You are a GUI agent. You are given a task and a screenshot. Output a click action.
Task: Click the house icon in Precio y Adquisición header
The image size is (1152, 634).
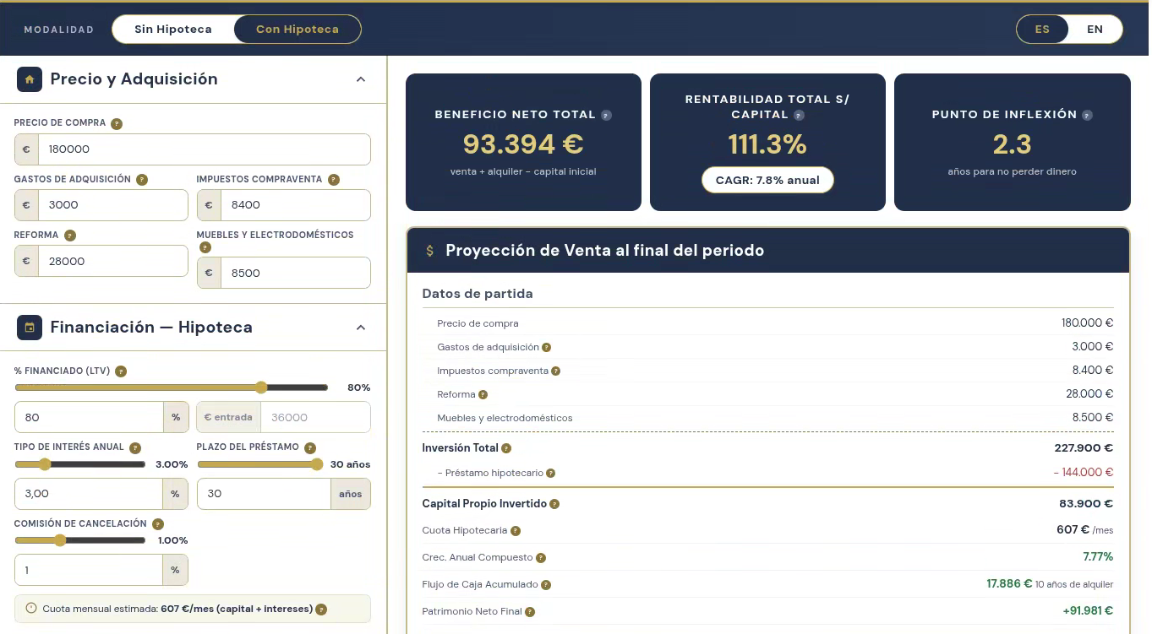[x=30, y=79]
